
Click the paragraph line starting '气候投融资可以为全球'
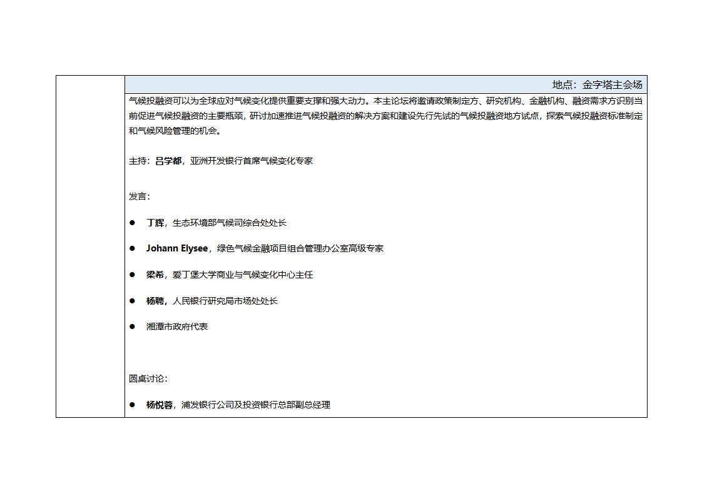point(386,101)
